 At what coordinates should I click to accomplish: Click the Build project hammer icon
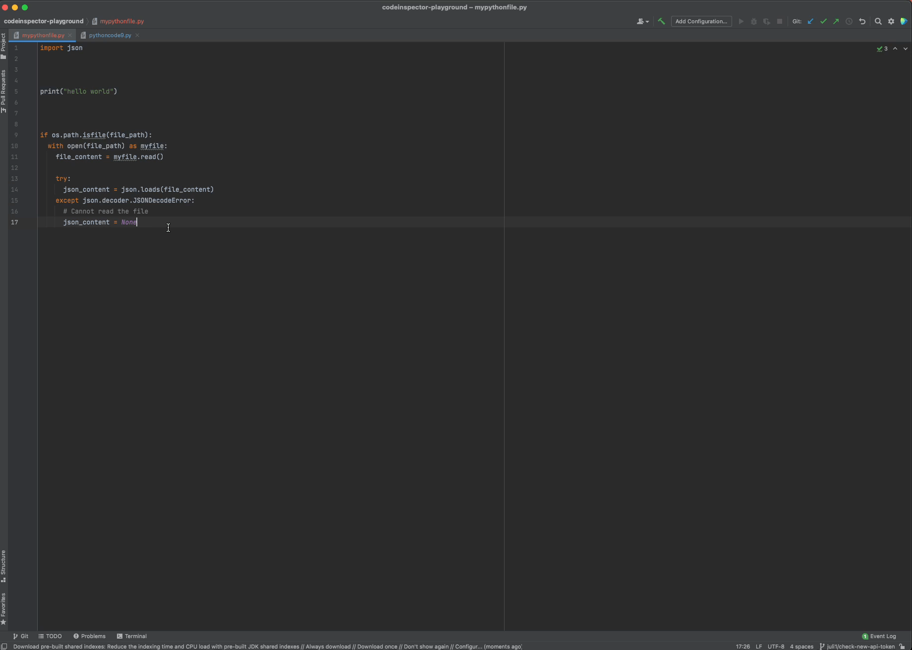(661, 21)
